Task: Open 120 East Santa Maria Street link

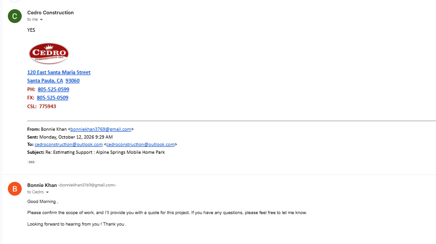Action: coord(59,72)
